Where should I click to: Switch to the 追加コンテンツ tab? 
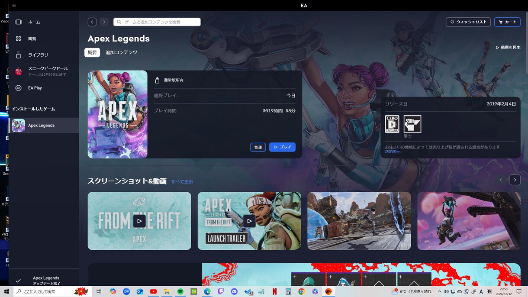pos(121,52)
